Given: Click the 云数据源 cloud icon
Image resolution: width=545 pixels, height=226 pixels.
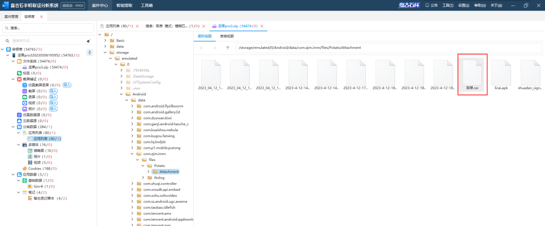Looking at the screenshot, I should (20, 121).
